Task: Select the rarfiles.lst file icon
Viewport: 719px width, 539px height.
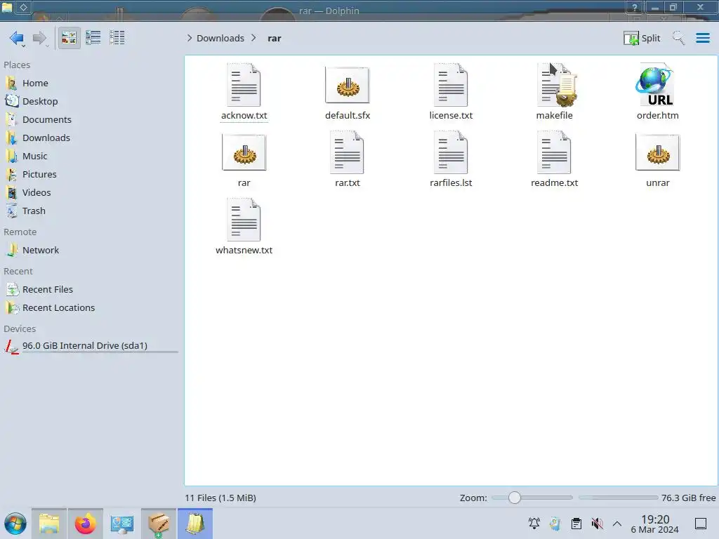Action: coord(451,152)
